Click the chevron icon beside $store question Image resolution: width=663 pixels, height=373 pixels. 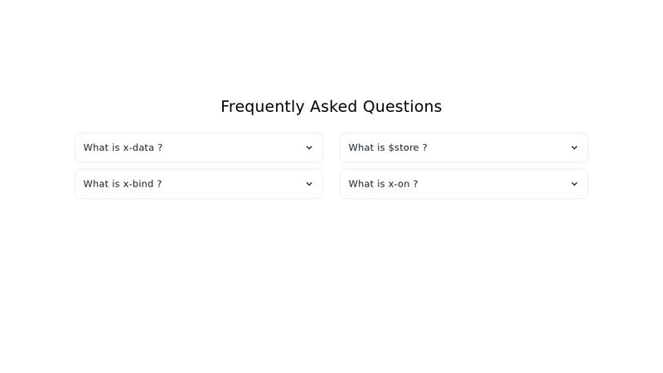pyautogui.click(x=574, y=148)
